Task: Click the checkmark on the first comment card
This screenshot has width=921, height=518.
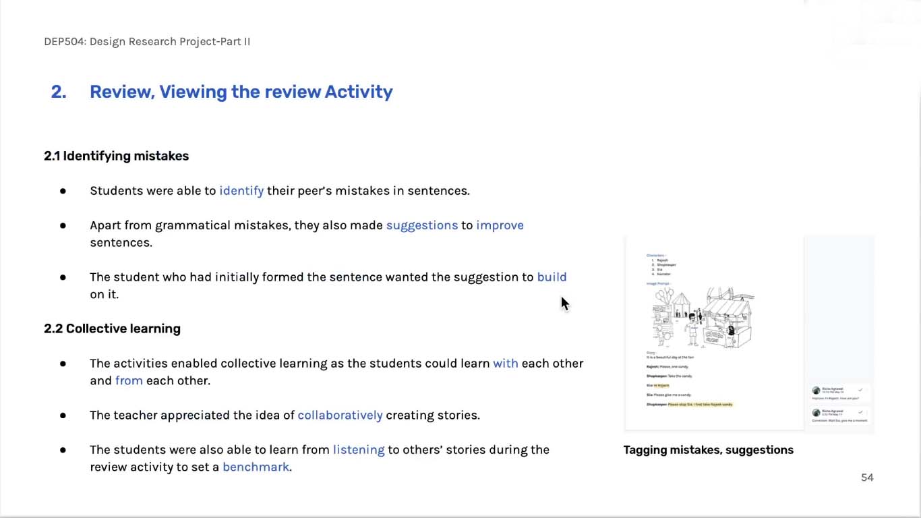Action: tap(860, 390)
